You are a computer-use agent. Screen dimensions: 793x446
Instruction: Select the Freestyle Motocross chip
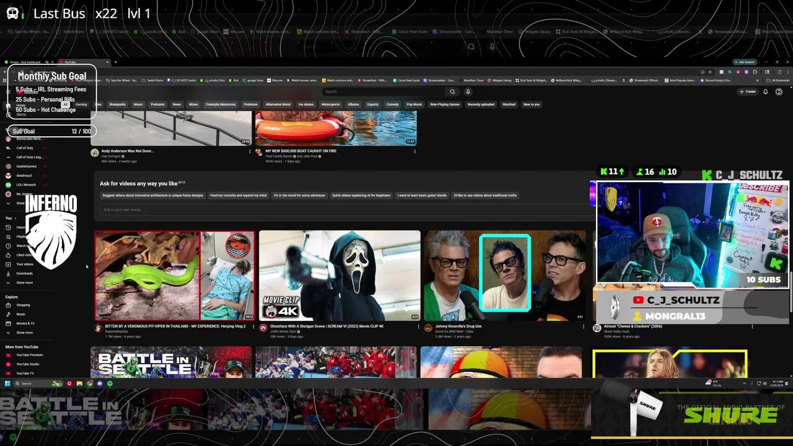[221, 104]
